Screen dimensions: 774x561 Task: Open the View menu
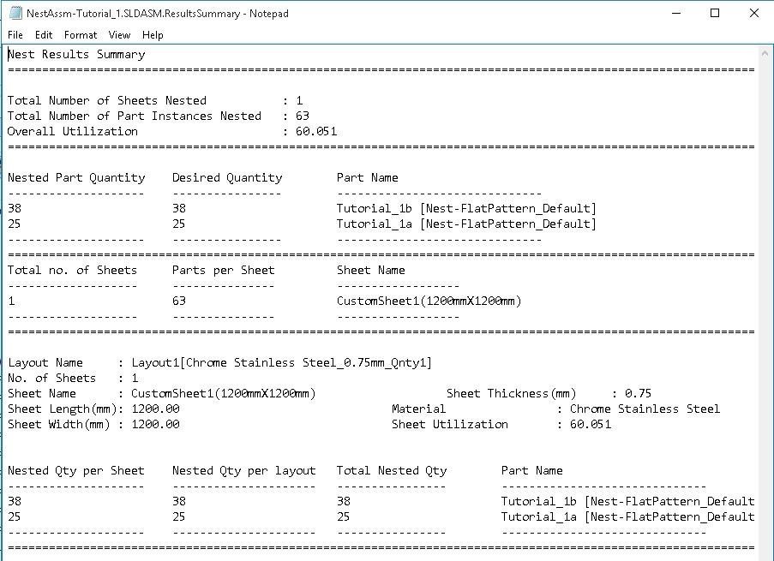click(x=119, y=35)
